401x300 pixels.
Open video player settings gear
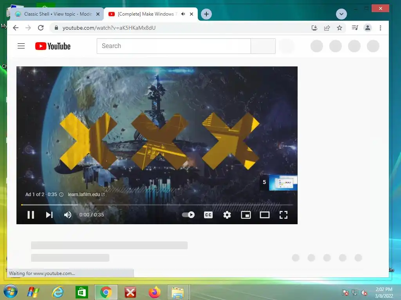pos(227,215)
